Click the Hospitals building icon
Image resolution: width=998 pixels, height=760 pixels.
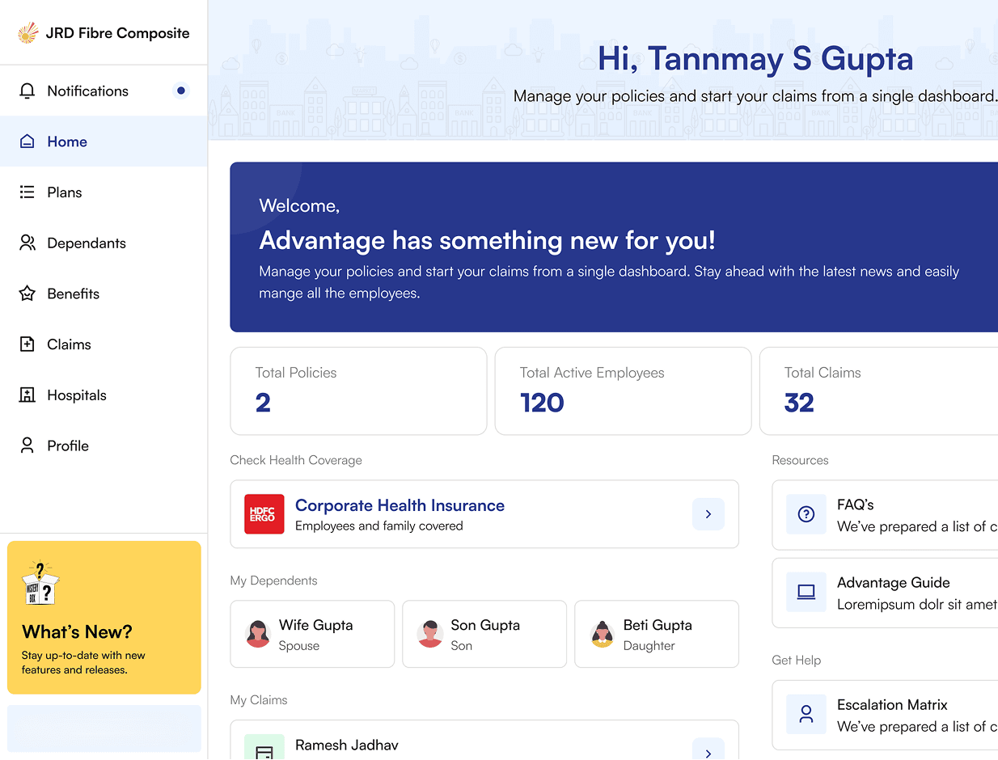point(27,395)
